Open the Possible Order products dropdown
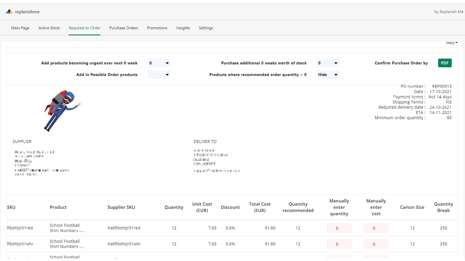 [x=159, y=75]
